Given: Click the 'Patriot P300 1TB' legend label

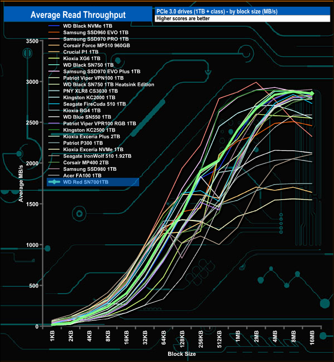Looking at the screenshot, I should coord(83,143).
